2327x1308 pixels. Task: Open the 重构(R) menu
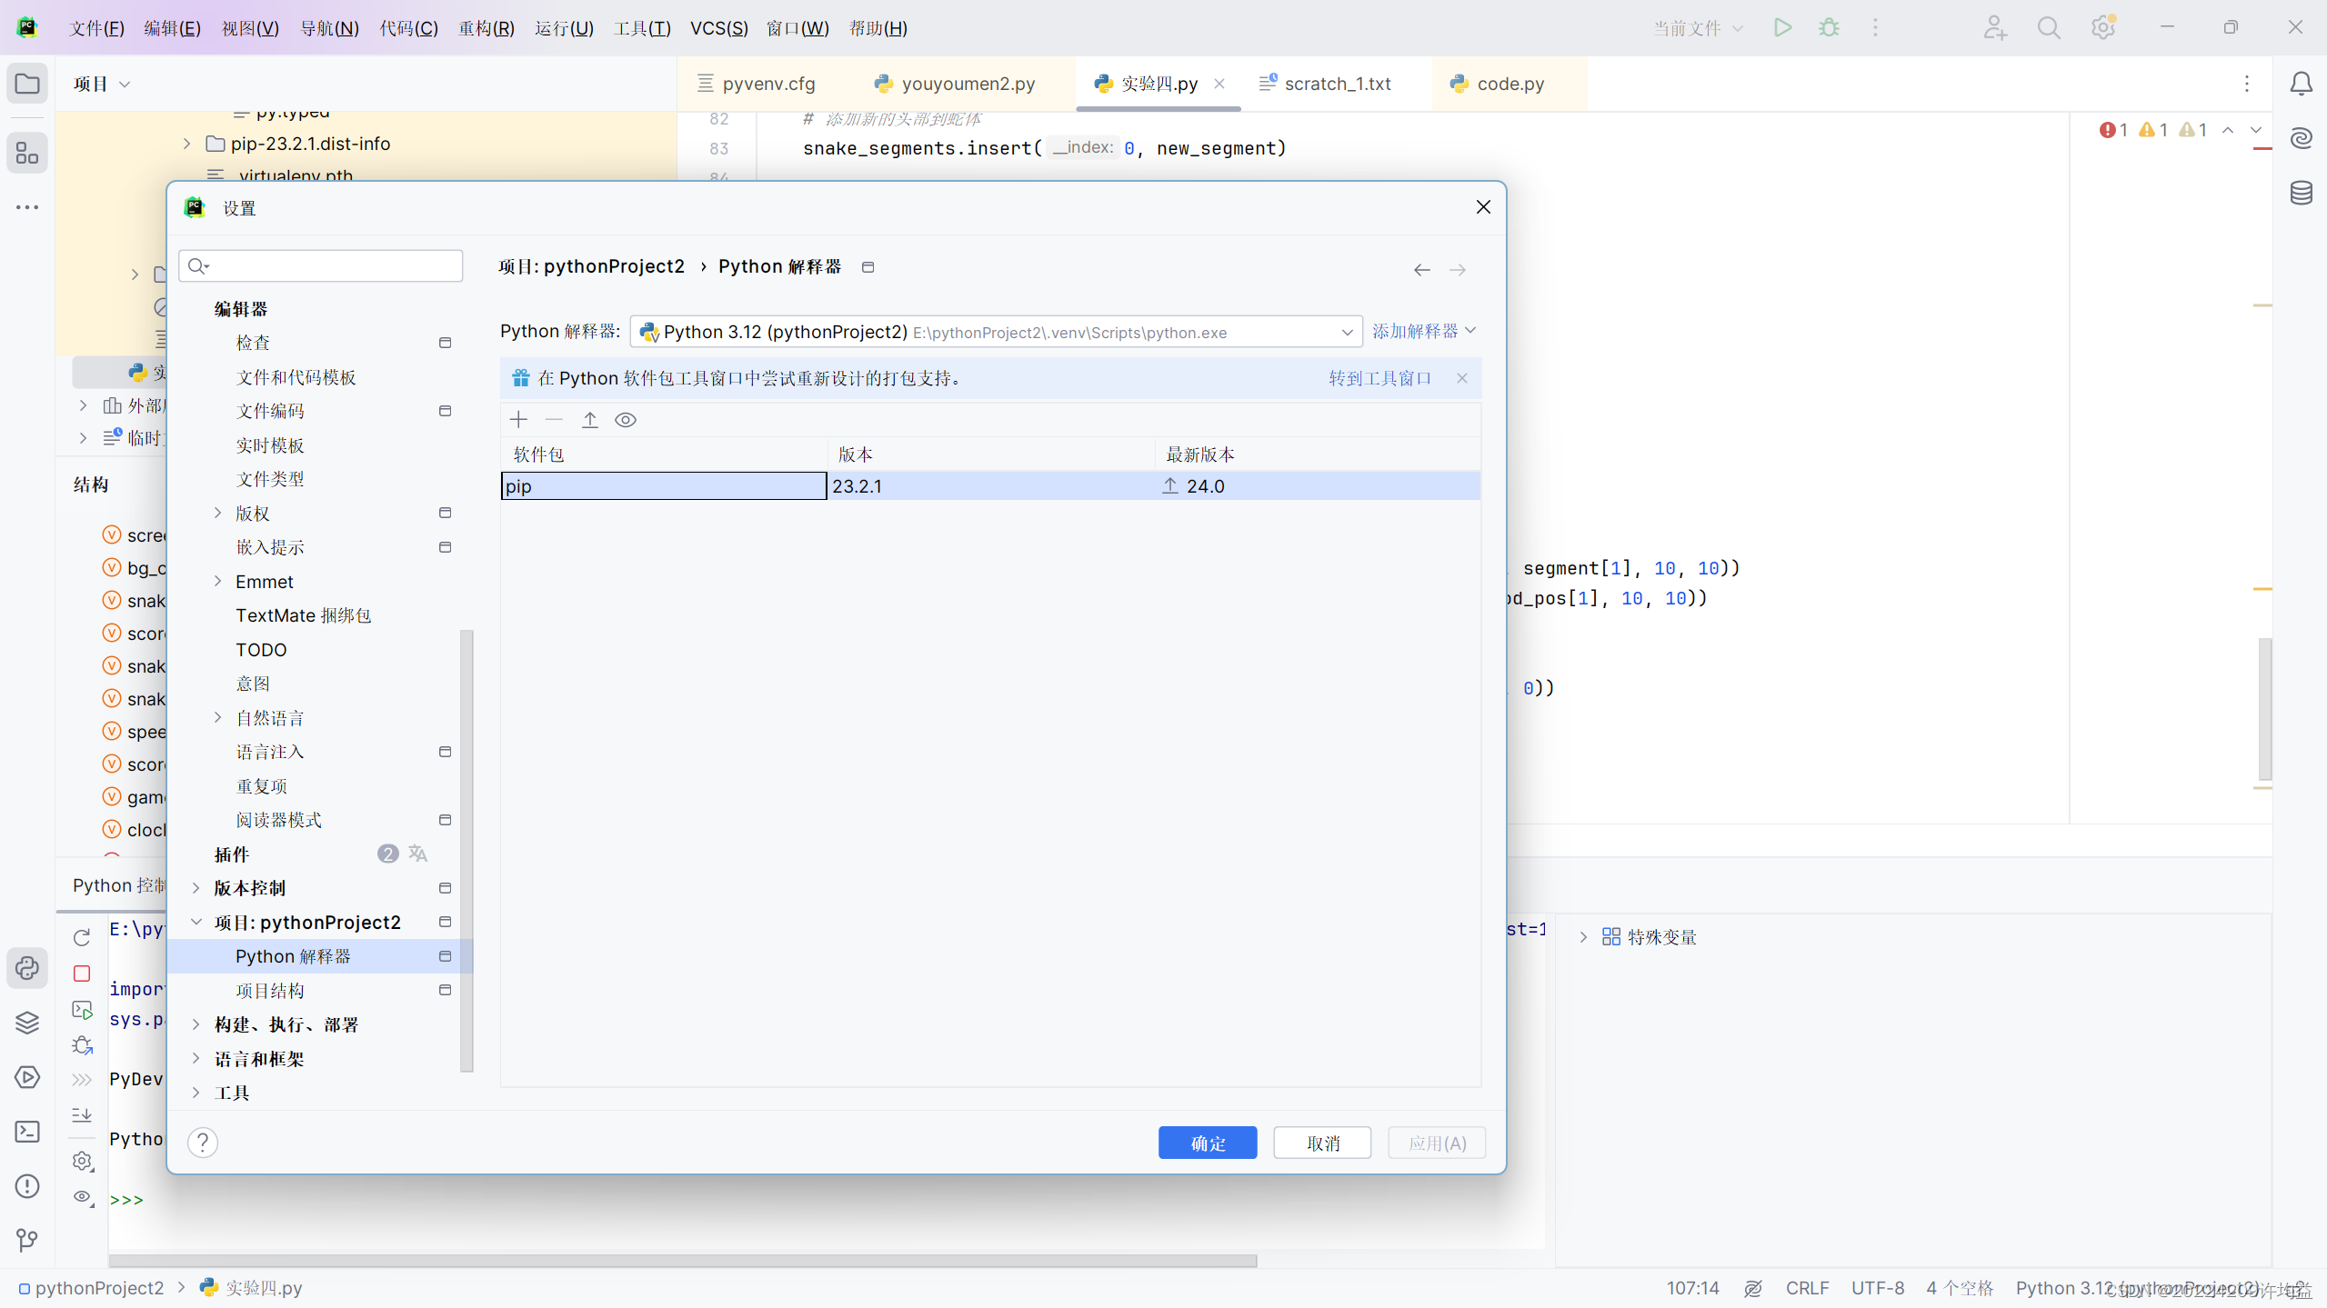(486, 28)
